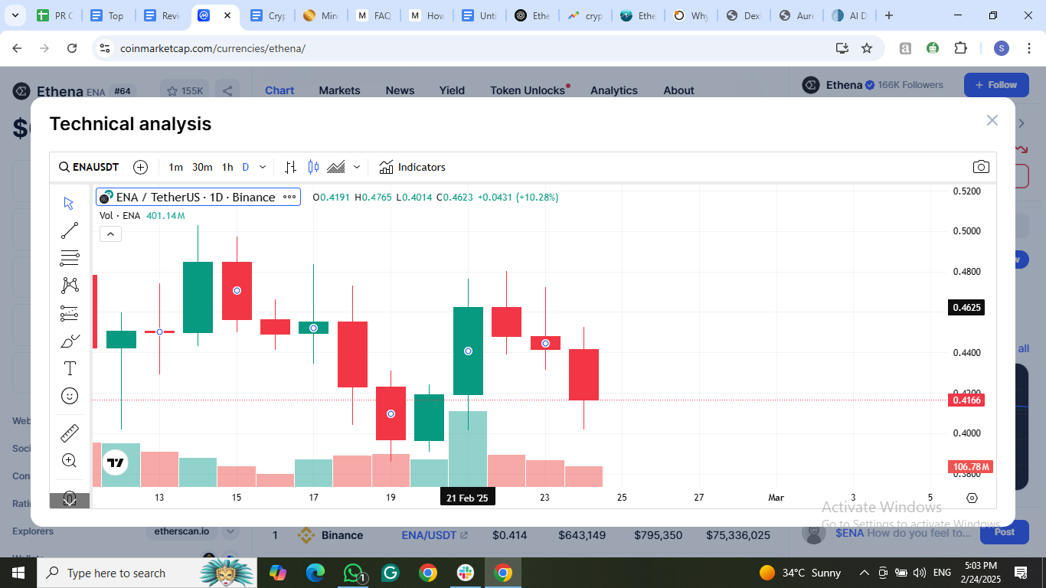Switch chart style to candles

tap(313, 167)
